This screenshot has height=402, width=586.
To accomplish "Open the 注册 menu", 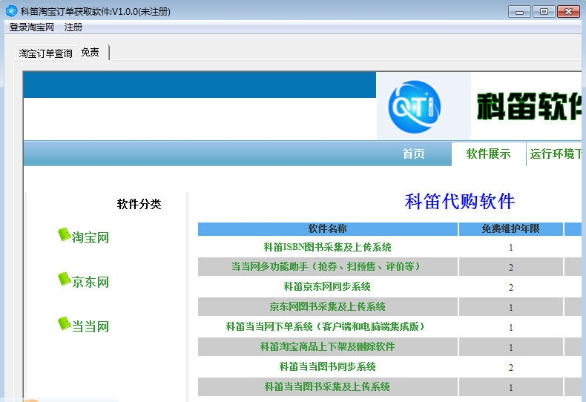I will click(x=73, y=27).
